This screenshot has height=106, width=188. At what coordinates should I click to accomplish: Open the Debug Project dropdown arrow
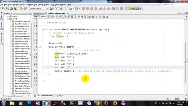pos(73,9)
